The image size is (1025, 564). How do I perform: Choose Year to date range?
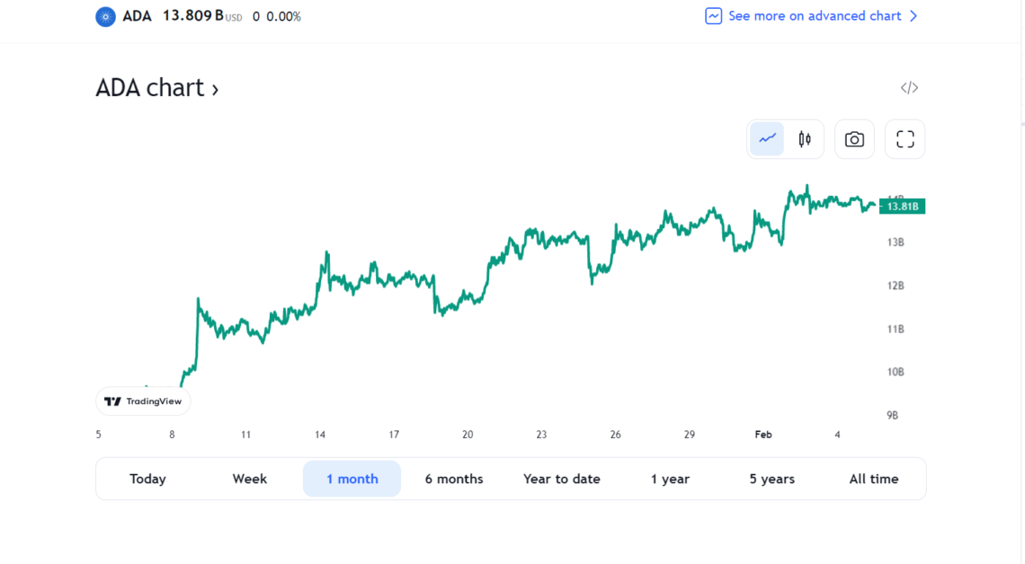click(562, 479)
